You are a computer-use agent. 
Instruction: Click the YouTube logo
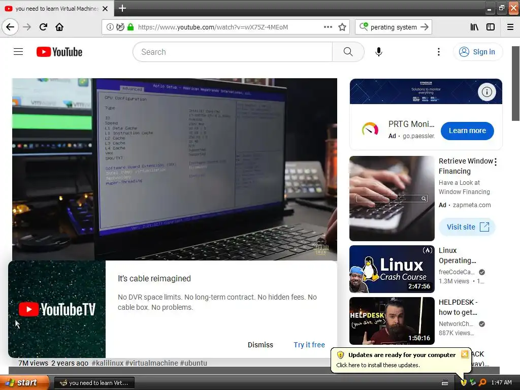[x=59, y=52]
